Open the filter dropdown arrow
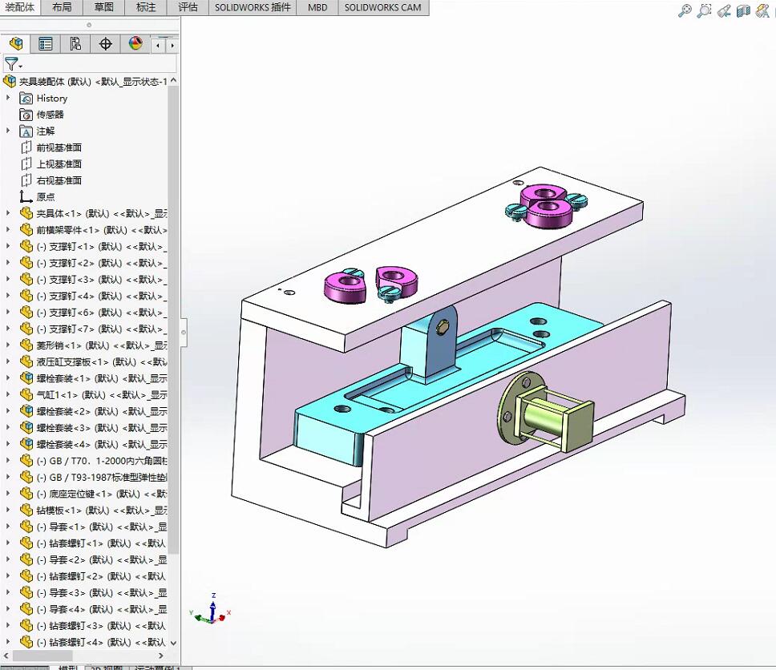This screenshot has height=670, width=776. (21, 67)
